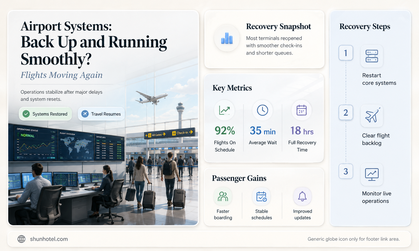Click the bar chart icon in Recovery Snapshot
419x251 pixels.
(x=227, y=38)
